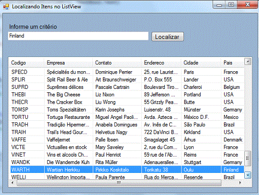Select the THECR row code

[20, 102]
